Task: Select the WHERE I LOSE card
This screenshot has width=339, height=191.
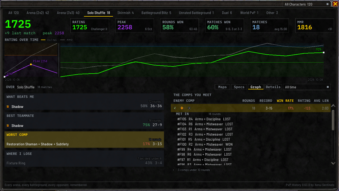Action: tap(84, 159)
